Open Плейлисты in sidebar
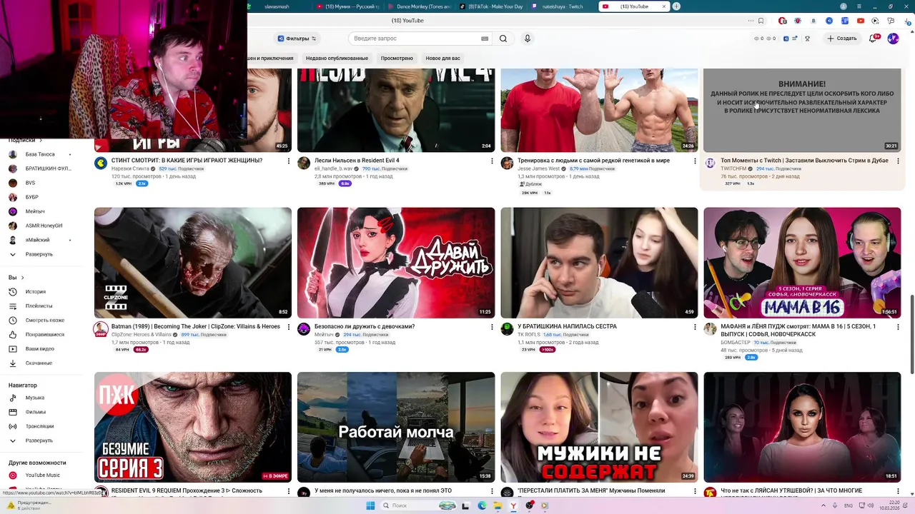This screenshot has width=915, height=514. (x=39, y=306)
